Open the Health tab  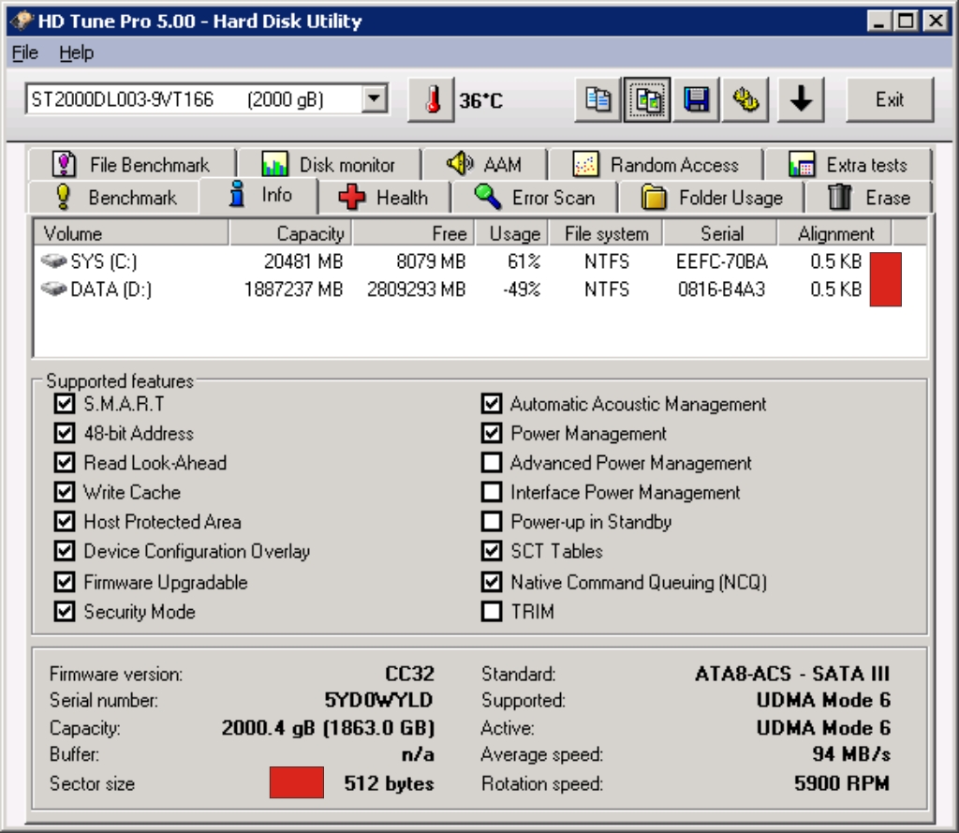click(384, 197)
